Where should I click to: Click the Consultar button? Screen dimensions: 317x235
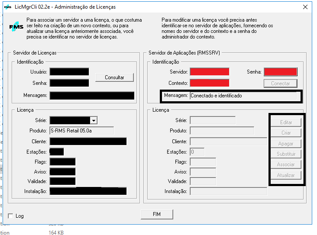[x=114, y=77]
